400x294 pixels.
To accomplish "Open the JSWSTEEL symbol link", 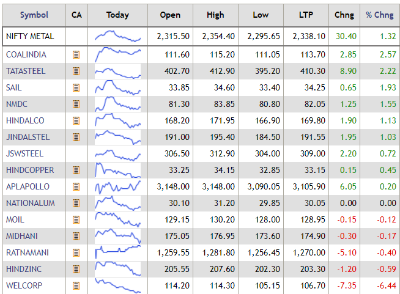I will (24, 153).
